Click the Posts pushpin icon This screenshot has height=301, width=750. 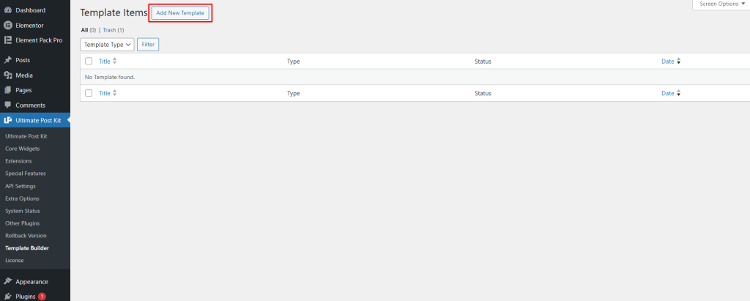[x=7, y=60]
